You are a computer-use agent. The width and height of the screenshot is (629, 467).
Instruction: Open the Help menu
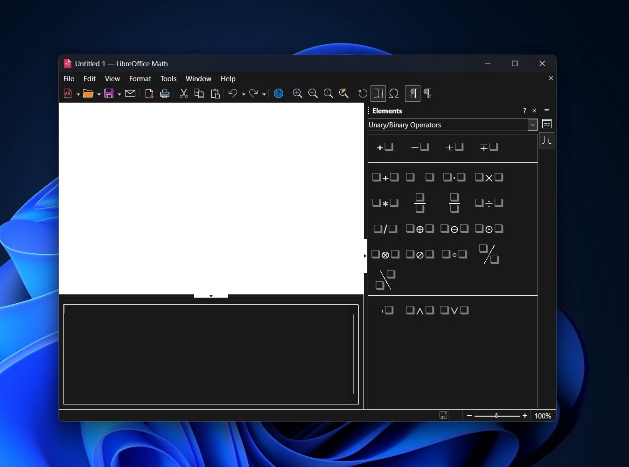228,78
